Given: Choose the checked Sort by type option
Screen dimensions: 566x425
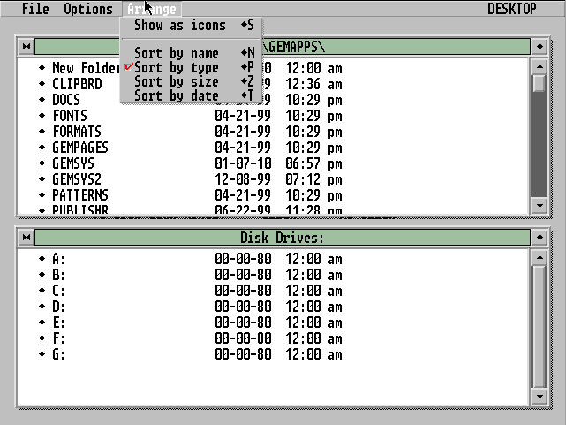Looking at the screenshot, I should click(x=177, y=68).
